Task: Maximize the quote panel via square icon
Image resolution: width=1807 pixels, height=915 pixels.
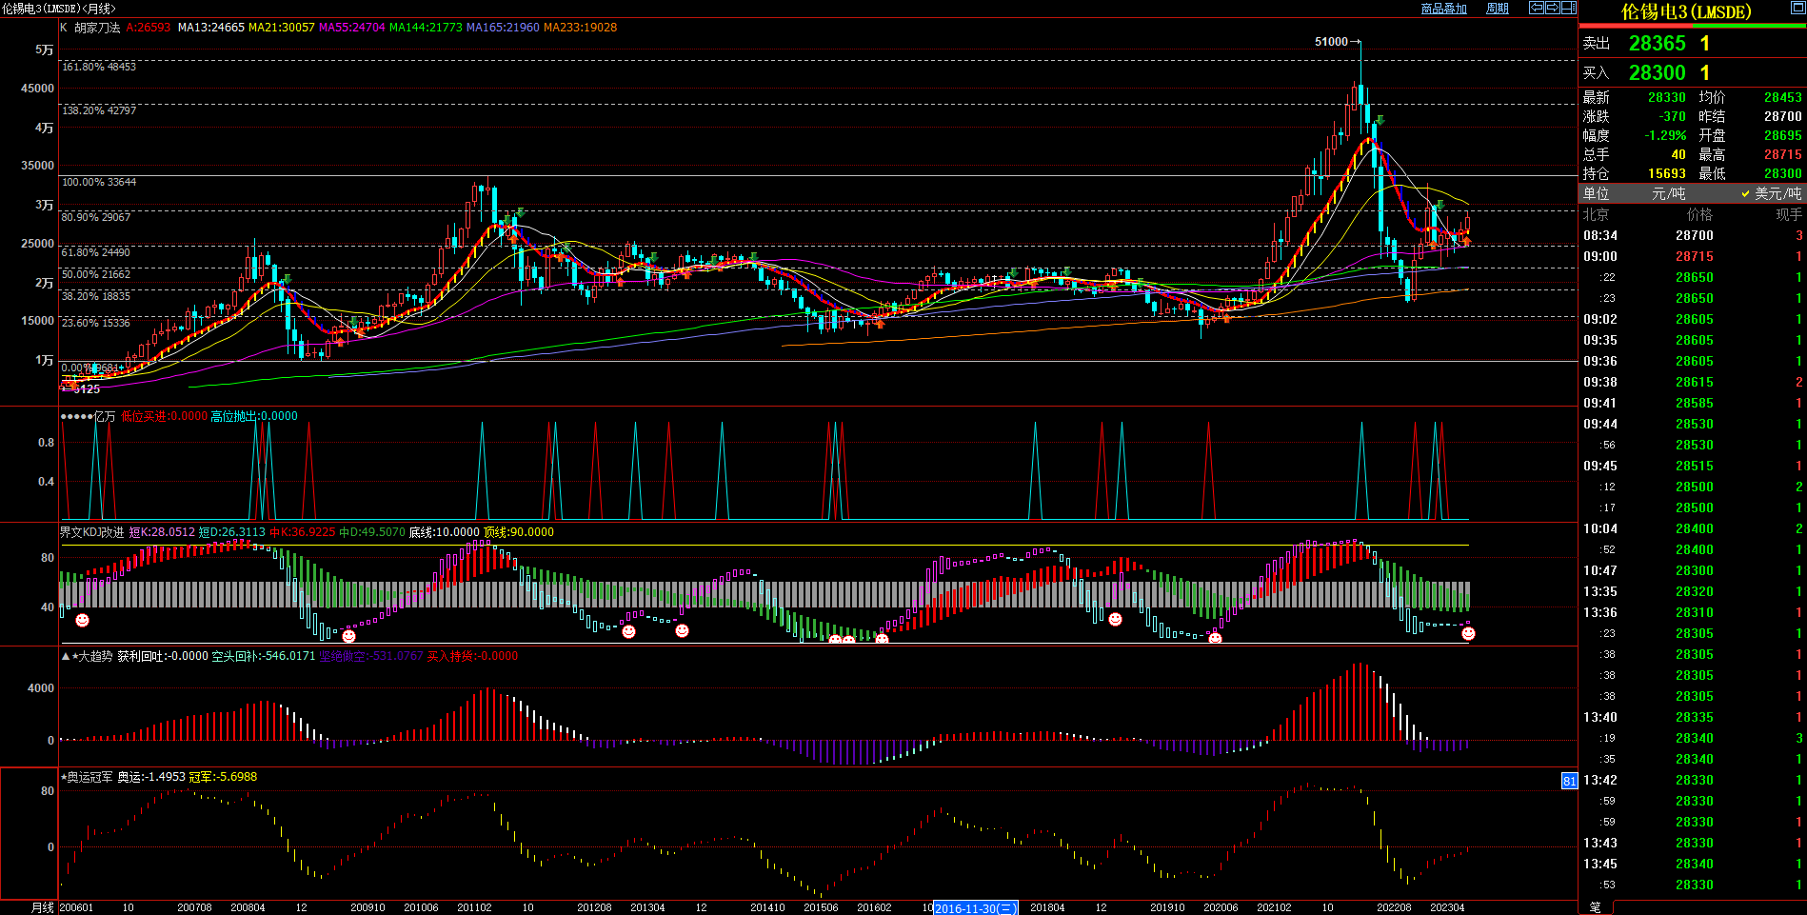Action: tap(1797, 8)
